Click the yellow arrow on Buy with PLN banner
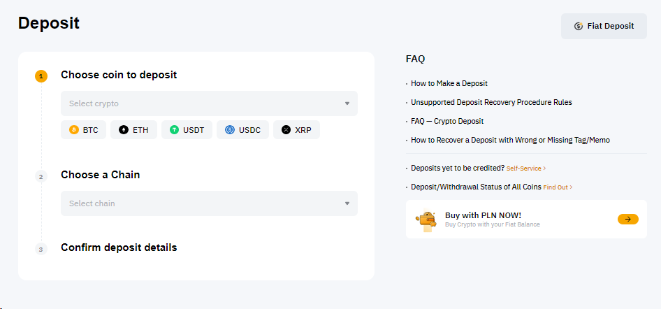The image size is (661, 309). [627, 219]
